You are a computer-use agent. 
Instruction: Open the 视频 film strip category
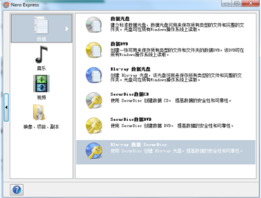point(41,83)
